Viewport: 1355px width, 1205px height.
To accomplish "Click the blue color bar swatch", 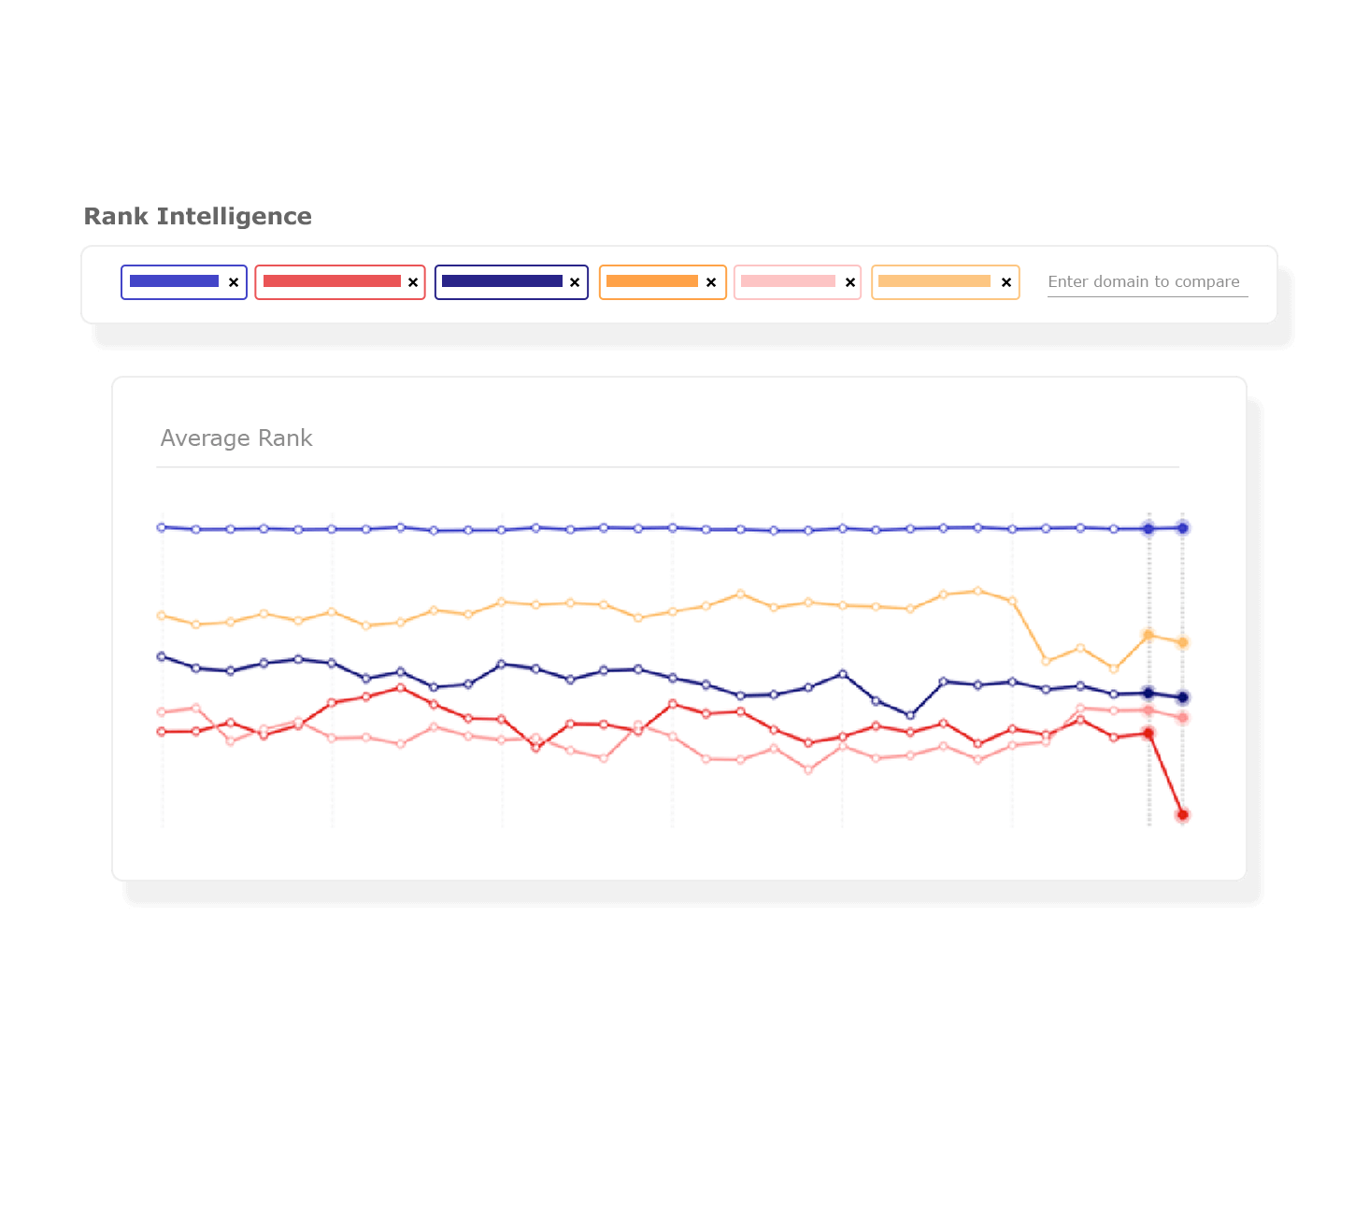I will point(176,280).
